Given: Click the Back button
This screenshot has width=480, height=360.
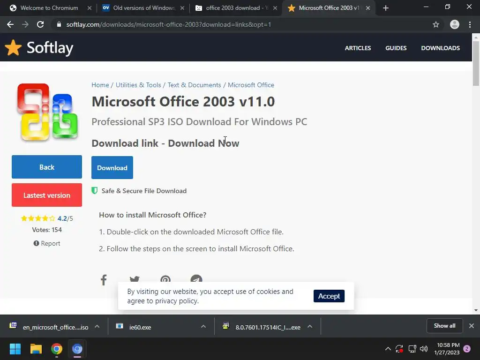Looking at the screenshot, I should point(47,167).
